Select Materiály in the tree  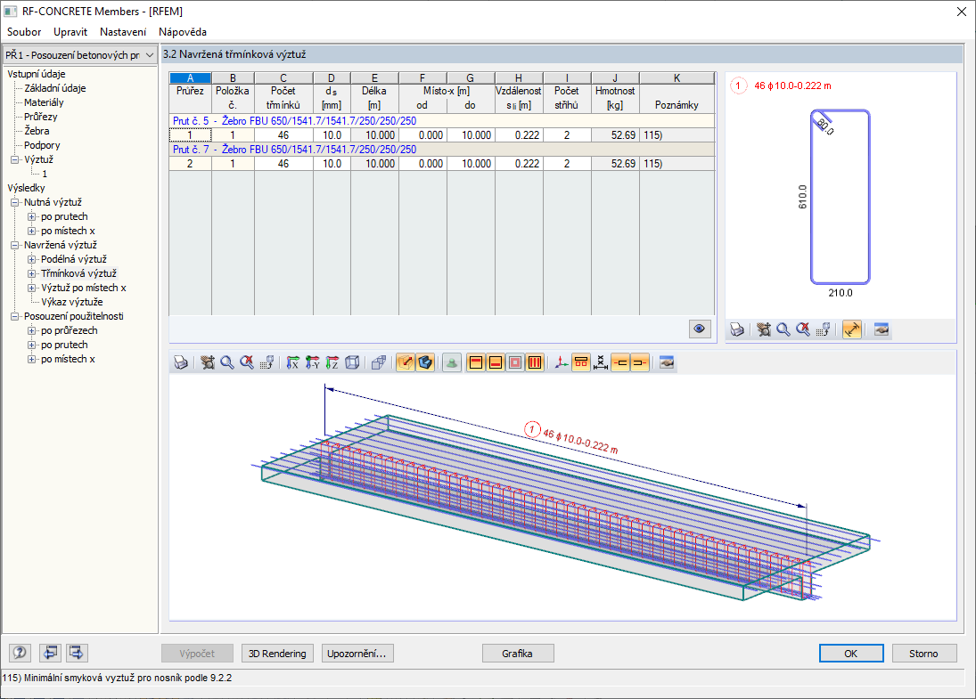coord(44,102)
